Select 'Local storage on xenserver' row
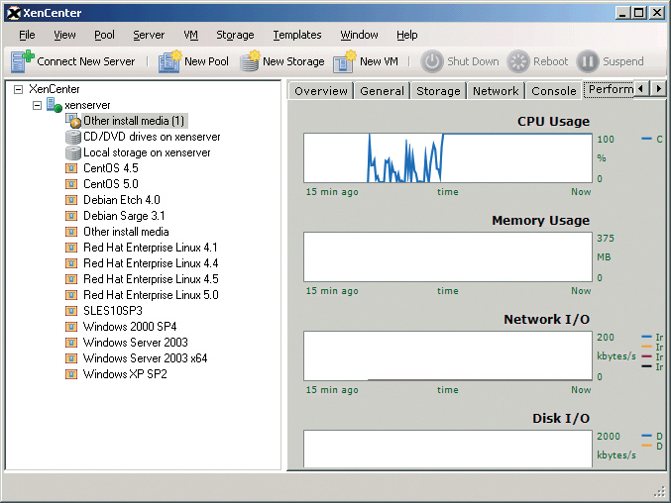 [x=147, y=152]
